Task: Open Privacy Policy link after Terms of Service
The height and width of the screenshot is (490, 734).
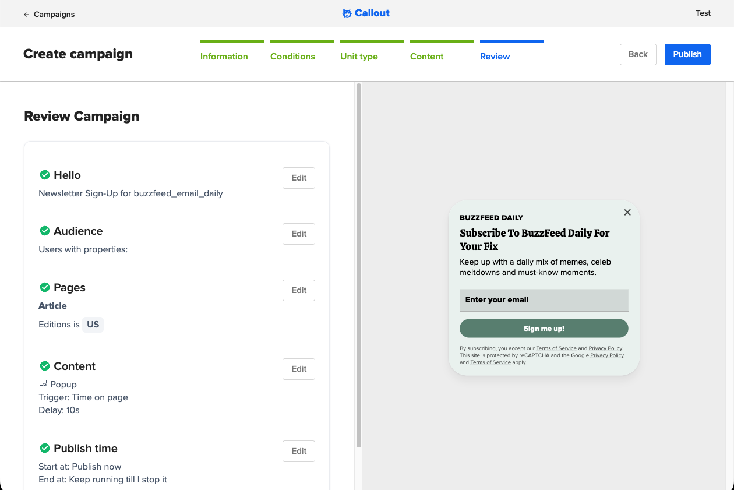Action: 605,348
